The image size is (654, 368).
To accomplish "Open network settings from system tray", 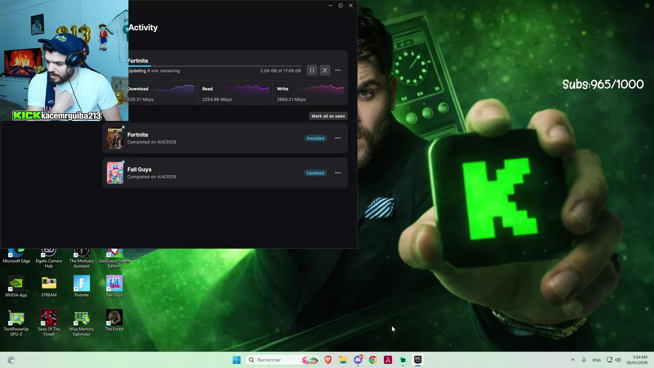I will tap(610, 360).
